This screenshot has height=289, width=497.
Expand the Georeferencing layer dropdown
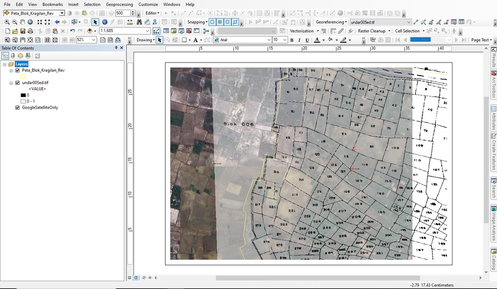(408, 22)
